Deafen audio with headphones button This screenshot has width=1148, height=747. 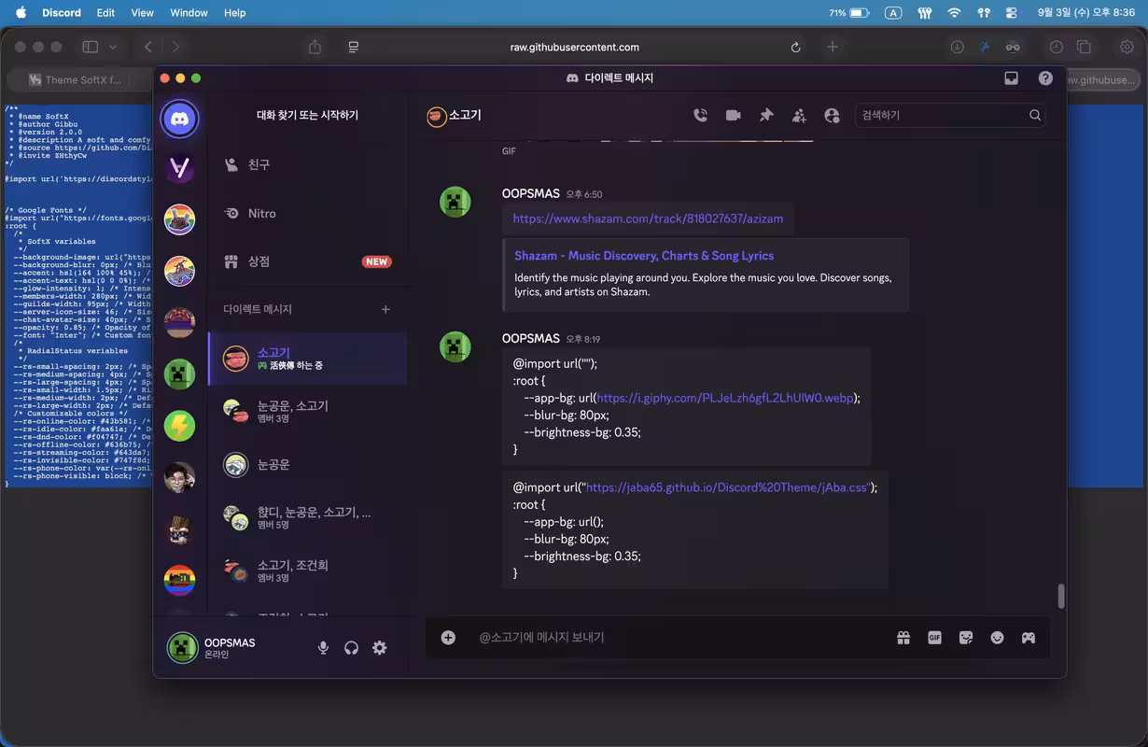(351, 647)
